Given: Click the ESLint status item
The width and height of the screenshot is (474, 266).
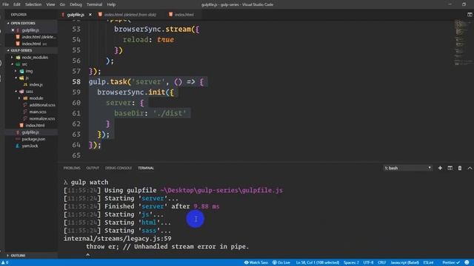Looking at the screenshot, I should (x=428, y=263).
